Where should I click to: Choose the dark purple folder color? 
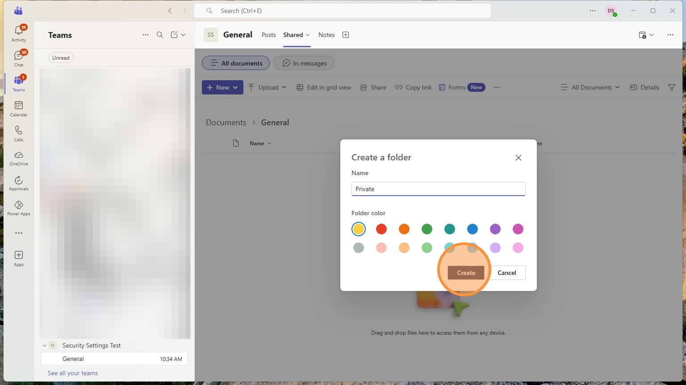click(495, 229)
